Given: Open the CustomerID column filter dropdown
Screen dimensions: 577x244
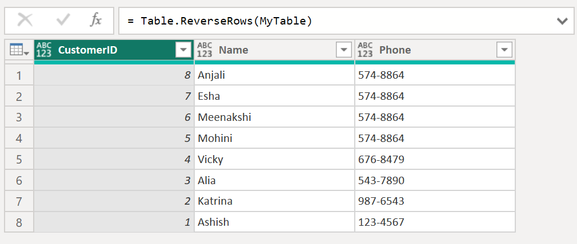Looking at the screenshot, I should pyautogui.click(x=183, y=50).
